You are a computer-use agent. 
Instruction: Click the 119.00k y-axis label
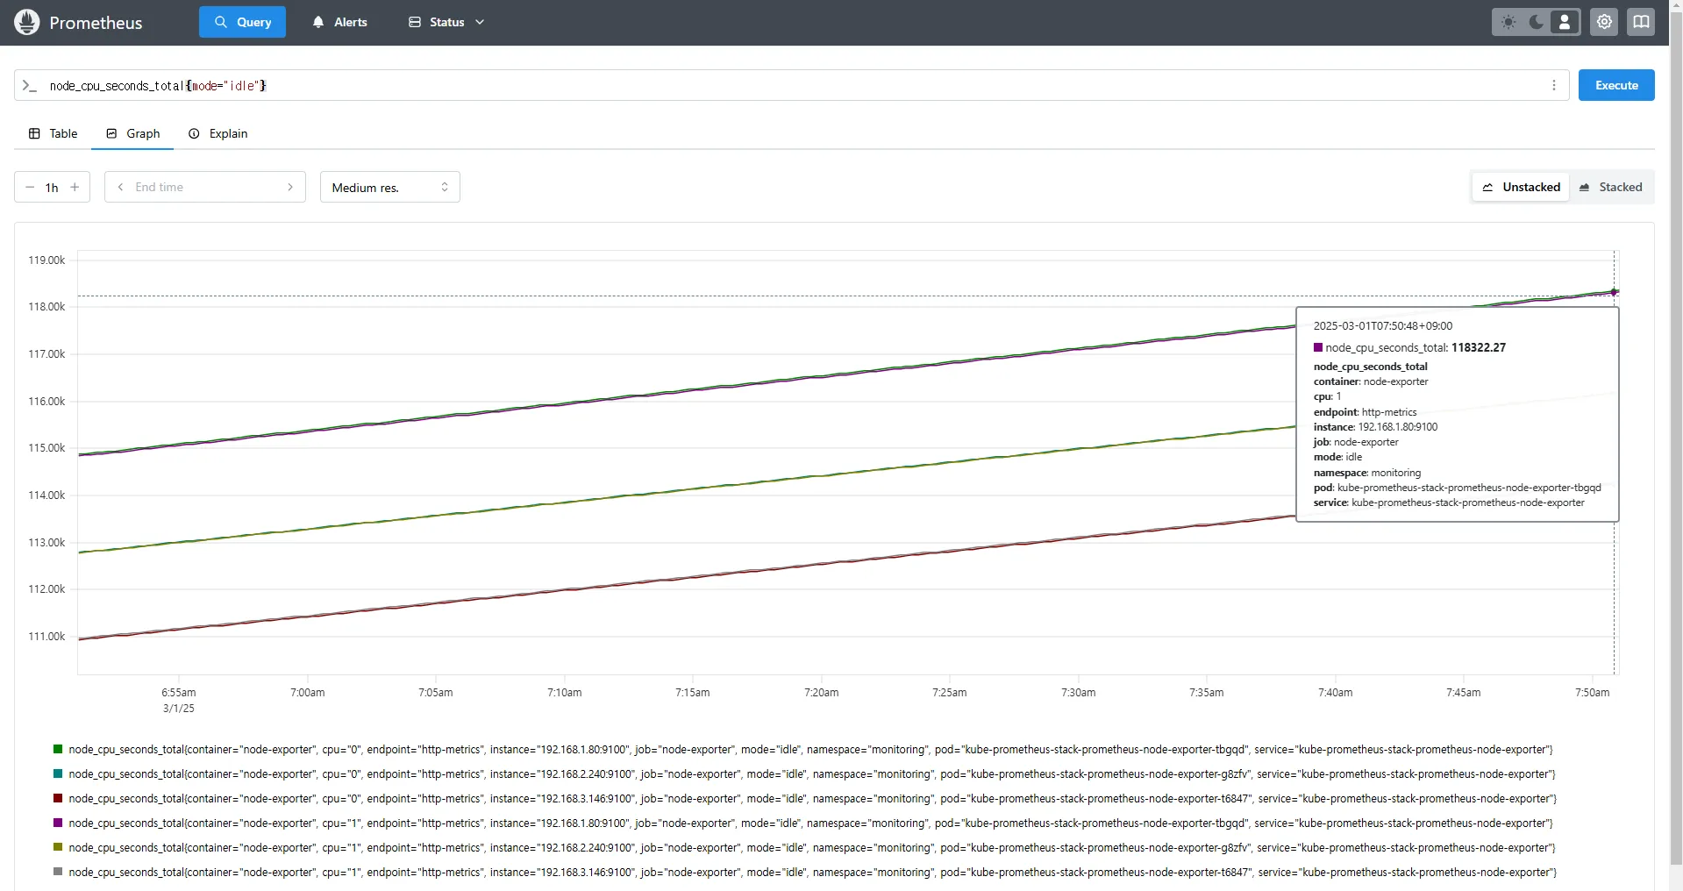pyautogui.click(x=46, y=260)
